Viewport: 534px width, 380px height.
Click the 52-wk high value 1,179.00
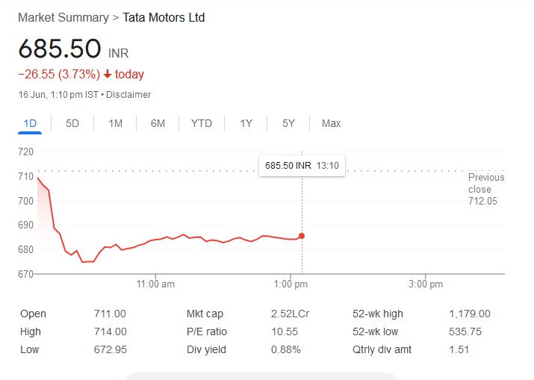(470, 314)
